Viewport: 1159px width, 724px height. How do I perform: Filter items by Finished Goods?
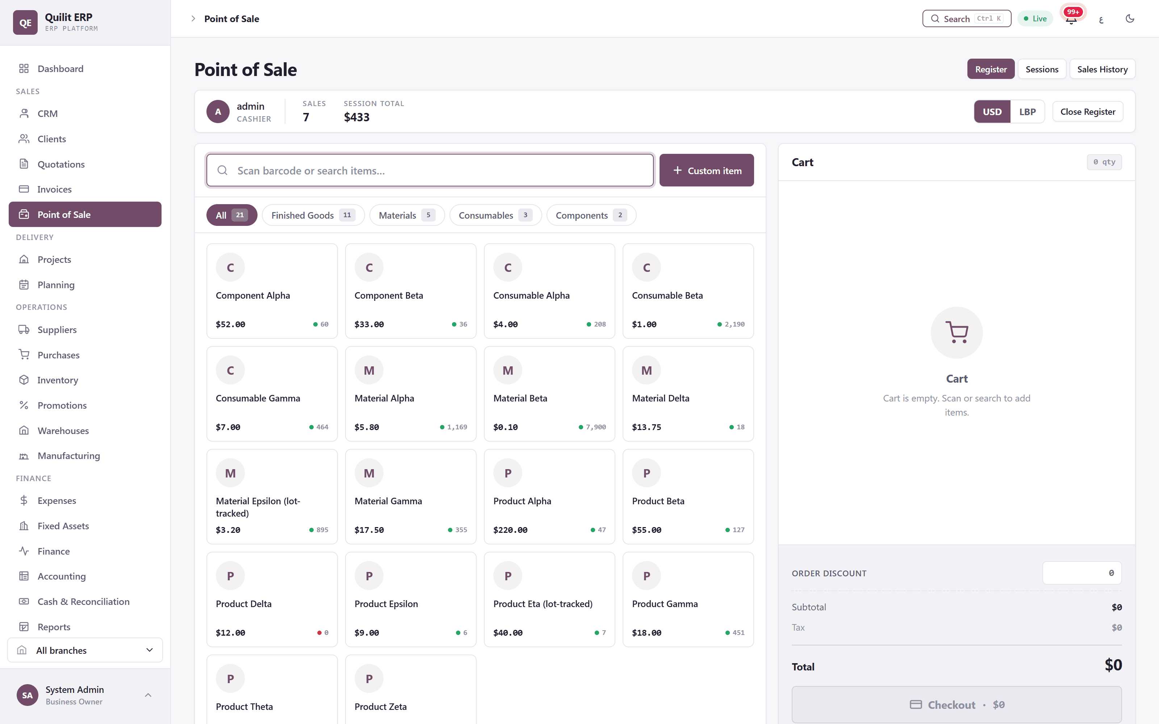click(x=313, y=215)
